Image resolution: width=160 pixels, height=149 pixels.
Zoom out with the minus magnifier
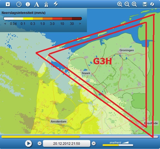[127, 4]
